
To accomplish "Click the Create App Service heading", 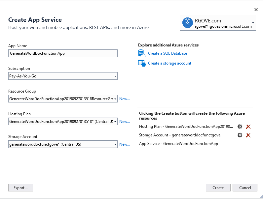I will [35, 20].
